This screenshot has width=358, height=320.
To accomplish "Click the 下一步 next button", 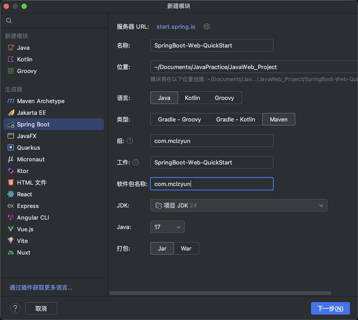I will click(x=330, y=308).
